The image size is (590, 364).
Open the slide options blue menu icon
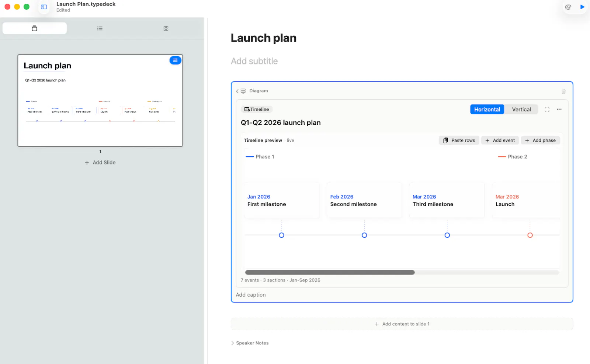(x=175, y=60)
